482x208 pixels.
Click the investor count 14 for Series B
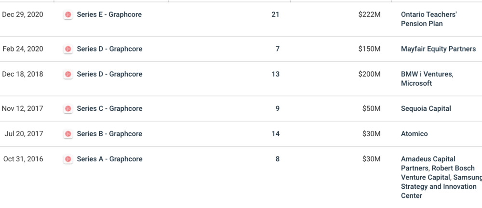click(x=275, y=133)
